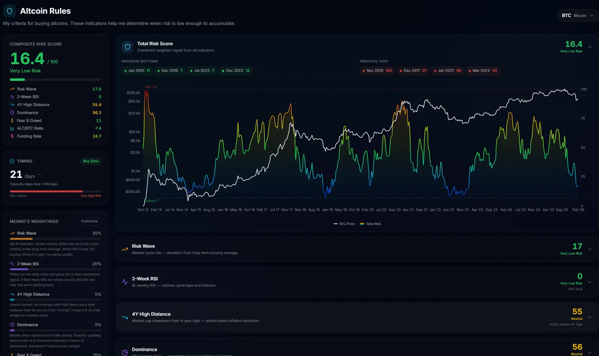The height and width of the screenshot is (356, 599).
Task: Click the Risk Wave row icon in the main panel
Action: 125,249
